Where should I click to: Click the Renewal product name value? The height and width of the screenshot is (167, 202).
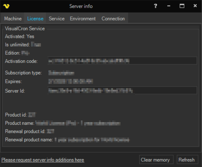click(92, 140)
